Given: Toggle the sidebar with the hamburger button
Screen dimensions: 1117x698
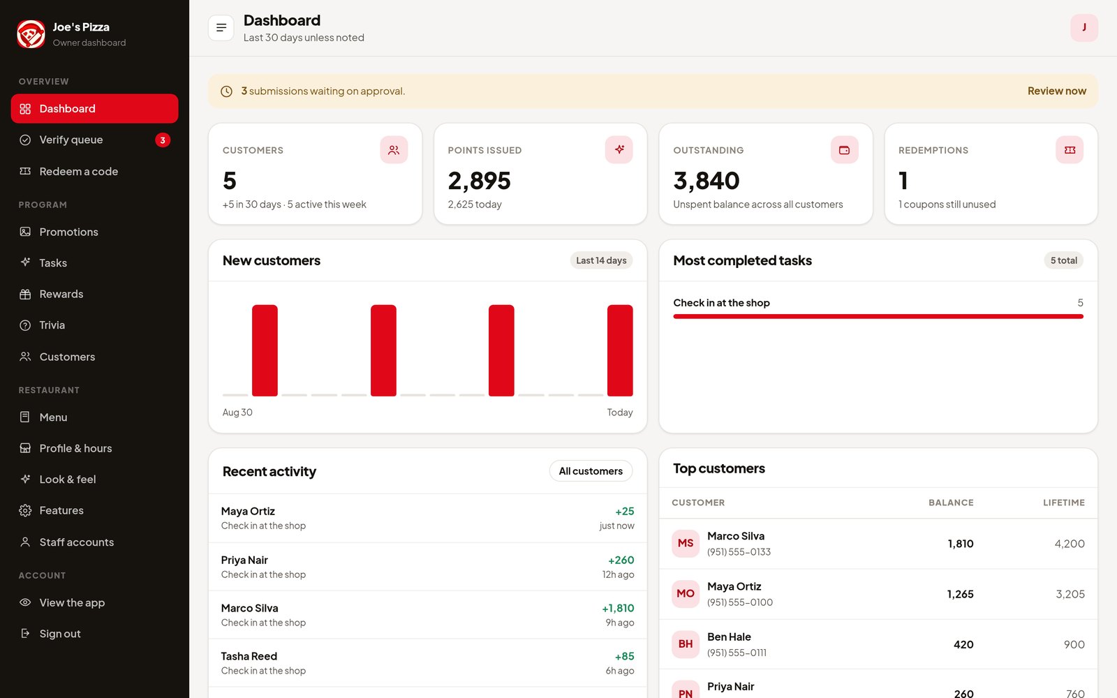Looking at the screenshot, I should pyautogui.click(x=221, y=28).
